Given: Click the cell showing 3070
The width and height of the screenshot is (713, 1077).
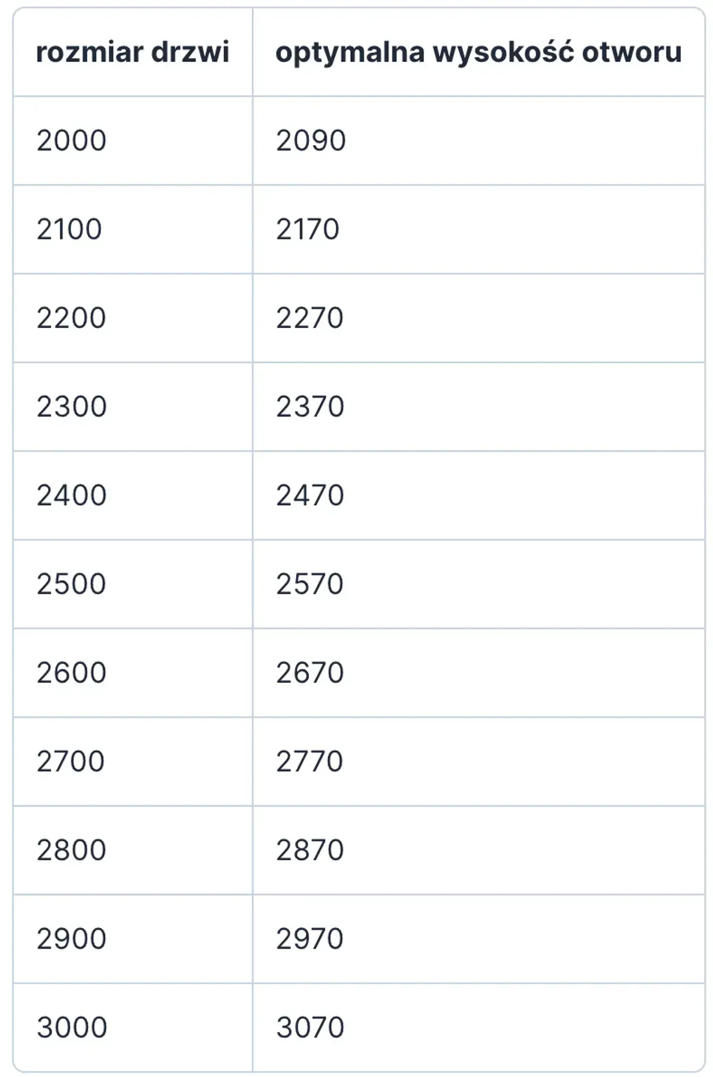Looking at the screenshot, I should (310, 1027).
